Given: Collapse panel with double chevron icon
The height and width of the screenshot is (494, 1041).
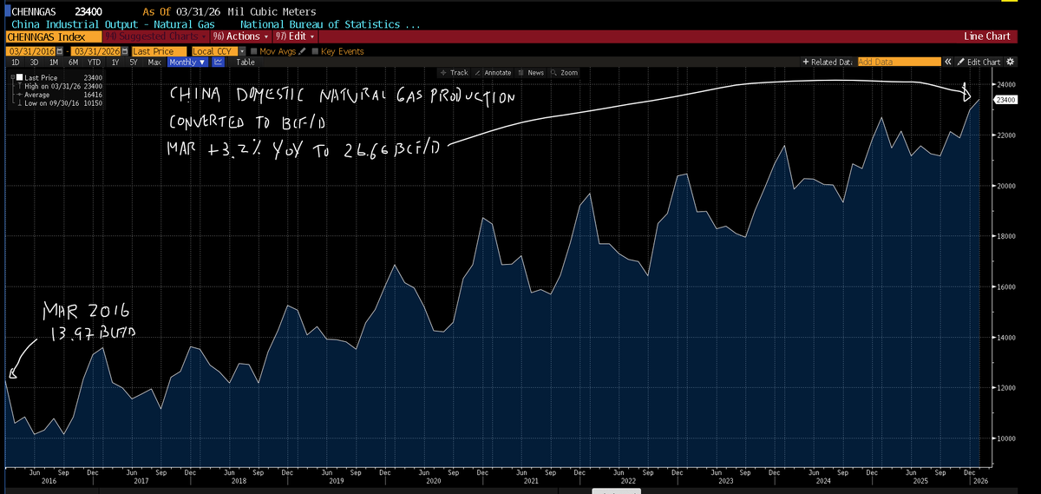Looking at the screenshot, I should (x=947, y=62).
